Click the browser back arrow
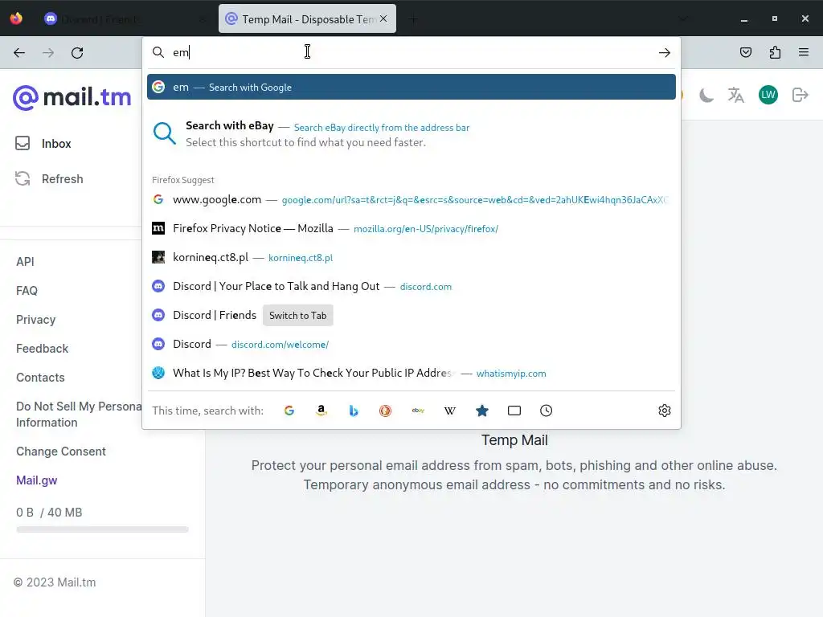This screenshot has height=617, width=823. (x=19, y=52)
